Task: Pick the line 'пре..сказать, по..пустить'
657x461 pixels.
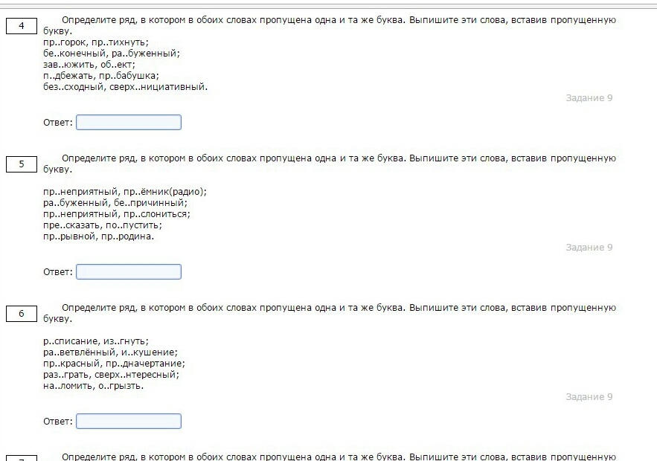Action: pos(103,225)
